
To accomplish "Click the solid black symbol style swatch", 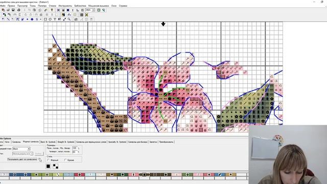I will tap(48, 166).
